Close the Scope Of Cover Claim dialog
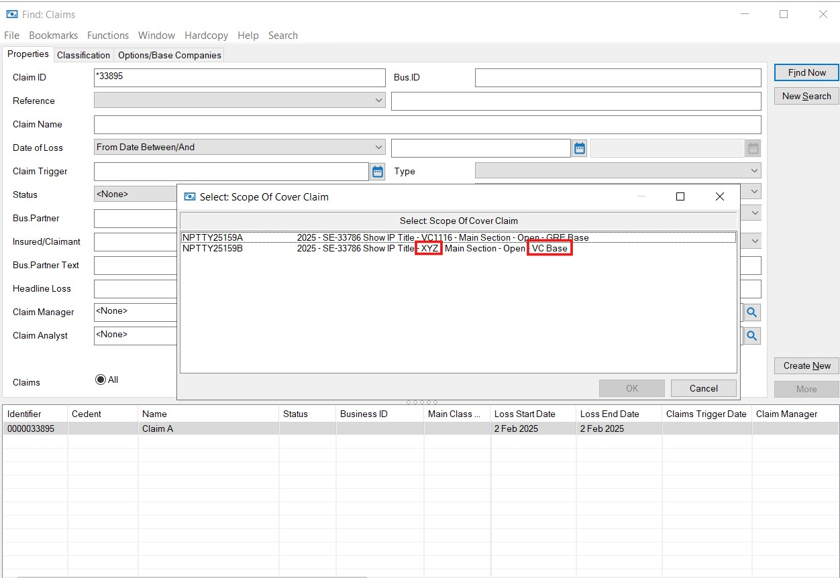 [719, 196]
